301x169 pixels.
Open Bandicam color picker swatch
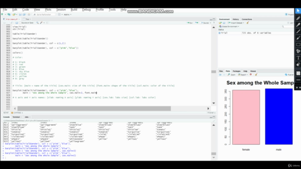tap(298, 73)
